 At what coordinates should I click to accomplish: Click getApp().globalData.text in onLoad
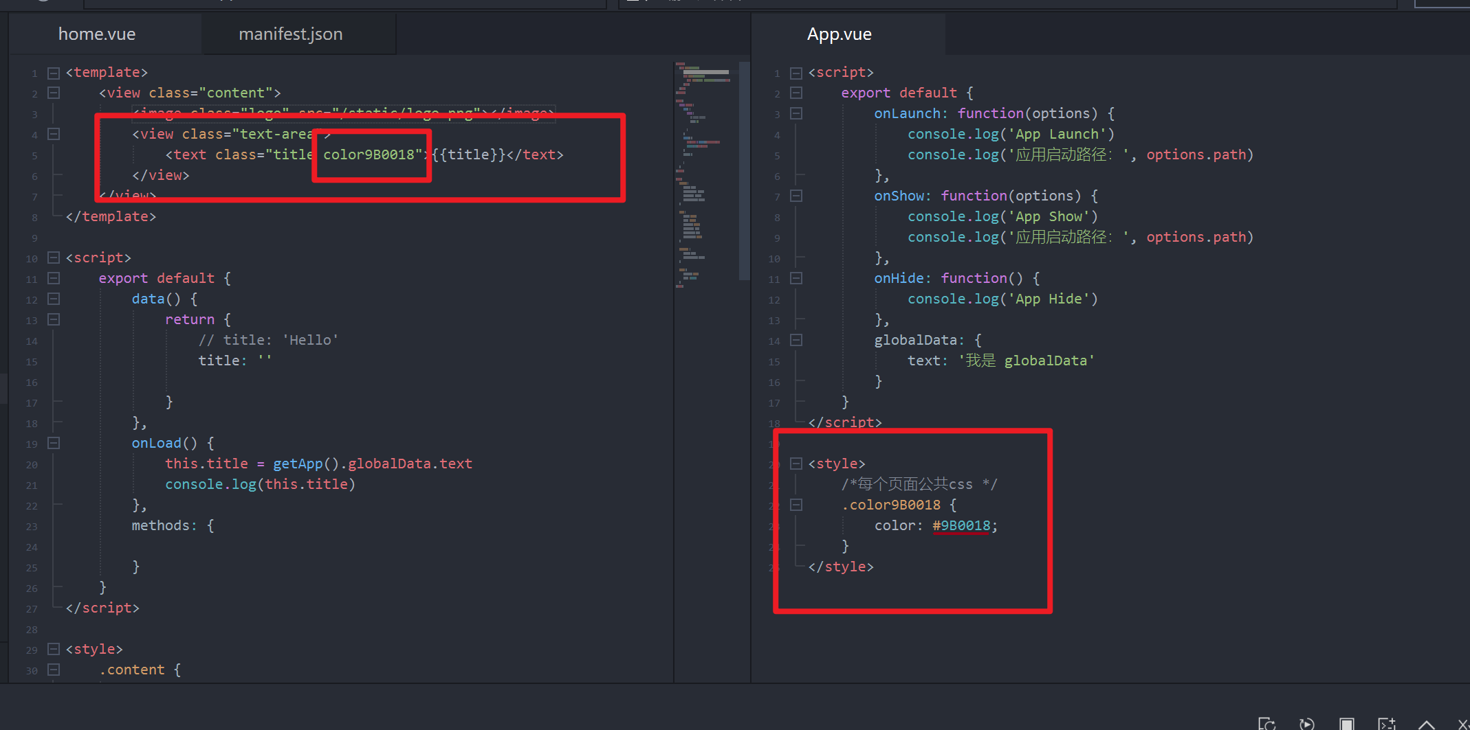373,464
